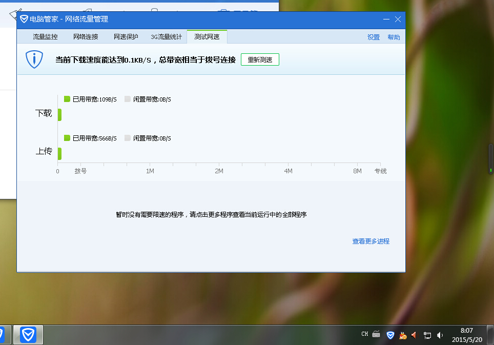Click the gray swatch beside upload 闲置带宽:0B/S

click(128, 138)
